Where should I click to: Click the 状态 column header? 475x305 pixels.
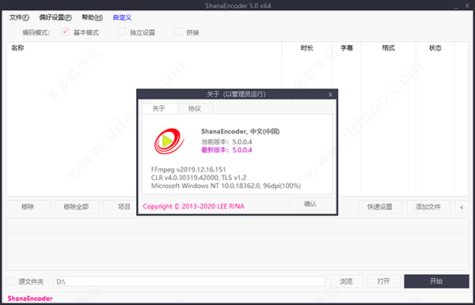(x=435, y=47)
